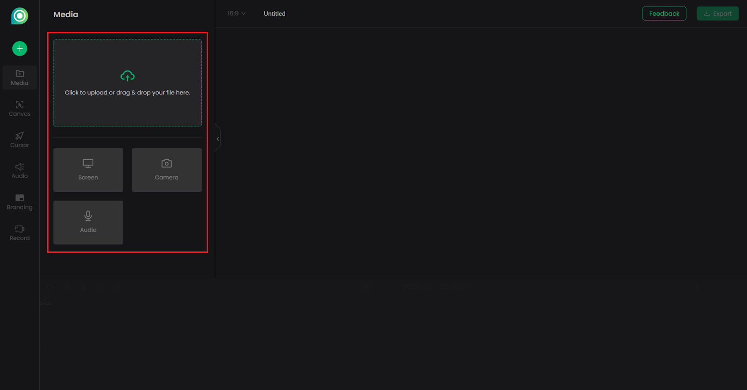This screenshot has width=747, height=390.
Task: Open the Media tab in sidebar
Action: (x=20, y=78)
